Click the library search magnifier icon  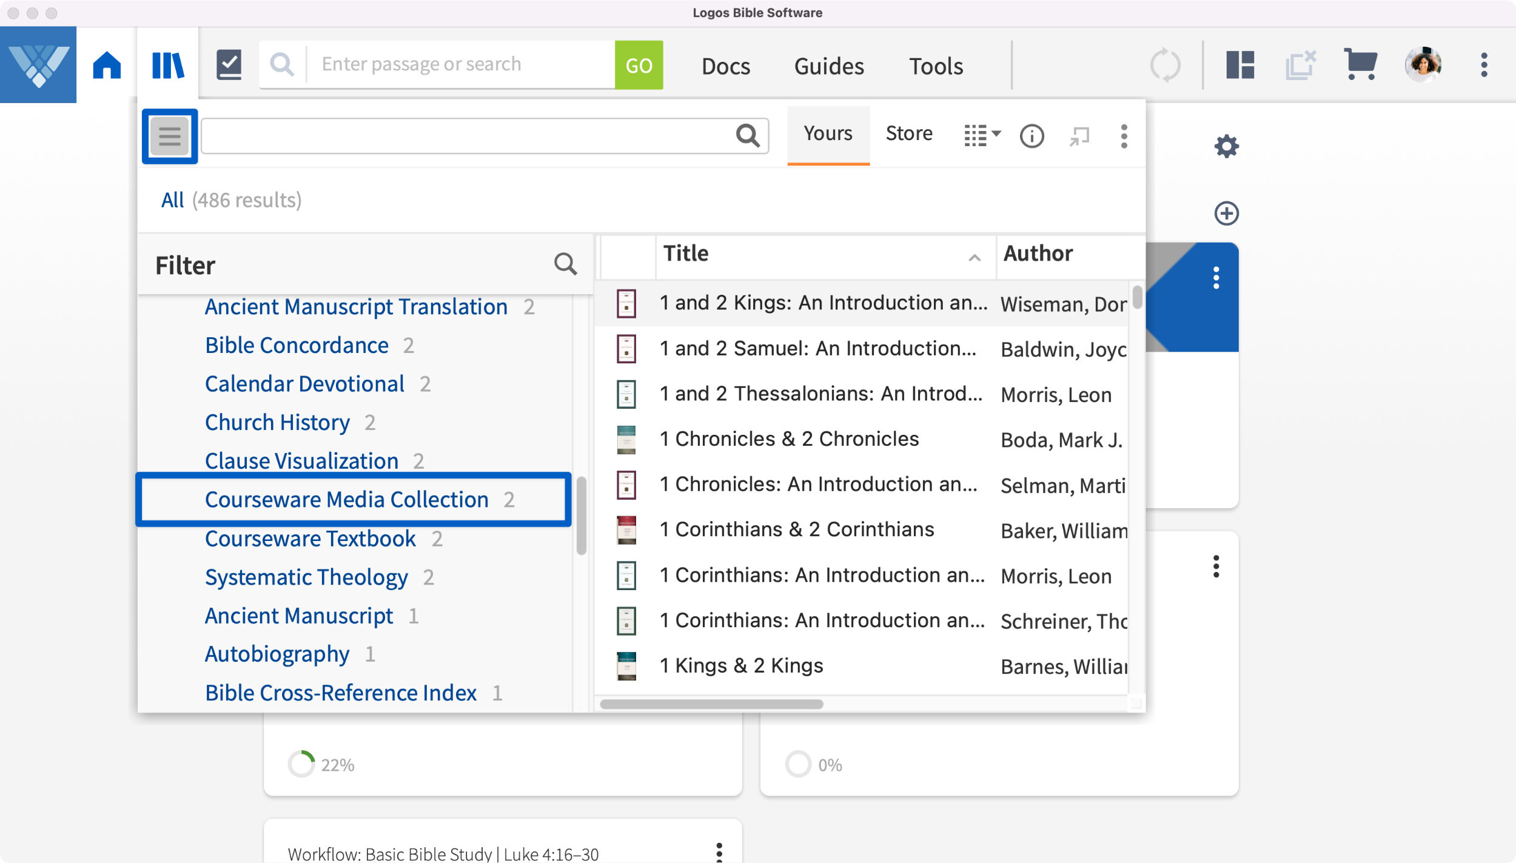748,136
